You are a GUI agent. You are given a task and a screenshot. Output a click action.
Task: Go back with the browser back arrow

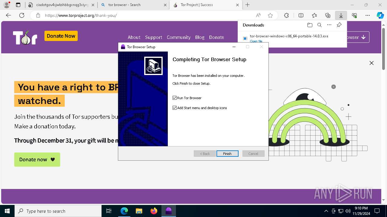(8, 15)
